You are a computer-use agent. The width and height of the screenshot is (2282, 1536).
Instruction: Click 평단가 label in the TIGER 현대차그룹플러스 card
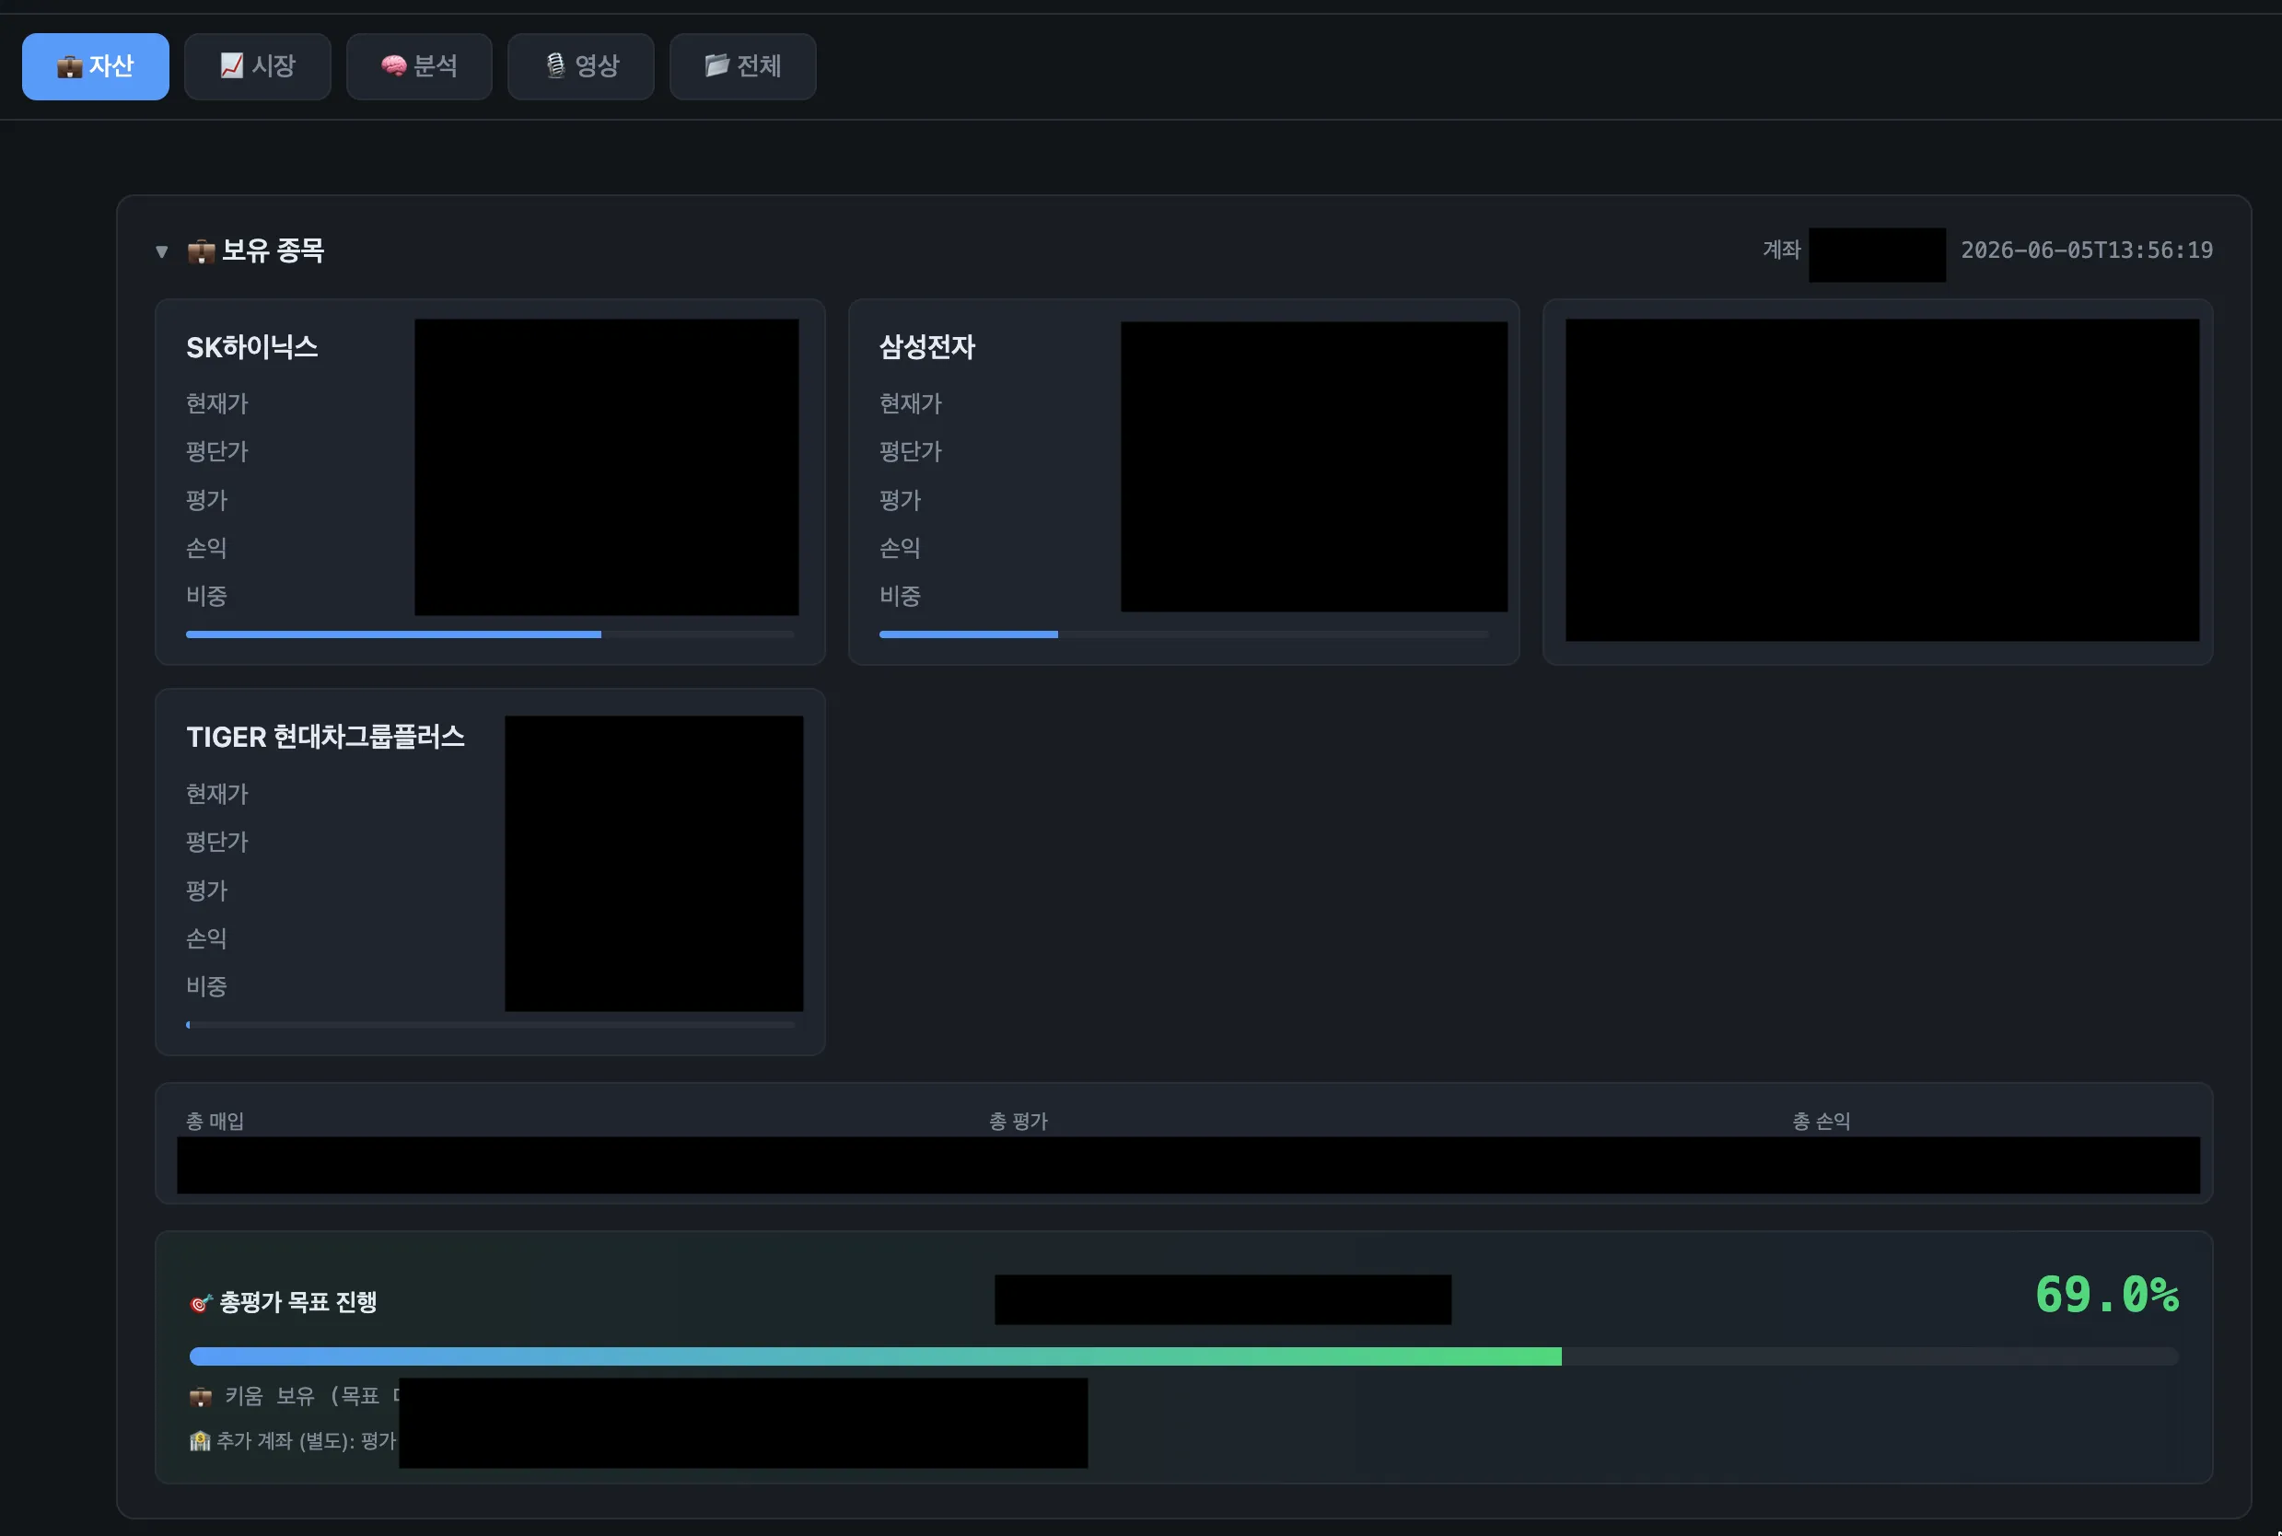click(x=216, y=842)
